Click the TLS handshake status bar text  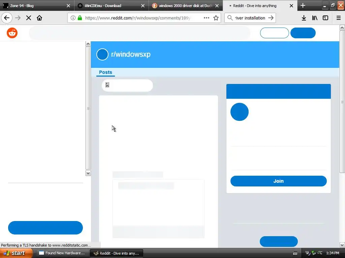pos(46,245)
